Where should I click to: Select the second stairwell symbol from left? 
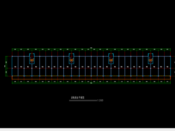click(x=71, y=60)
